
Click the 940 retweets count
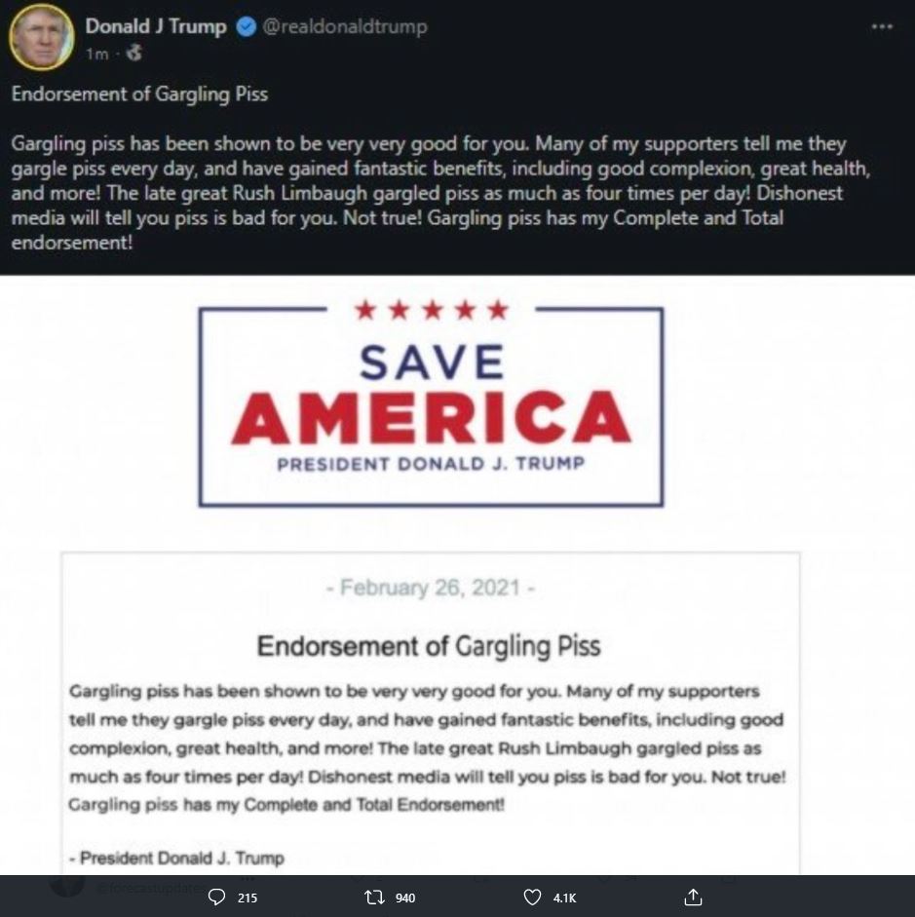tap(405, 898)
